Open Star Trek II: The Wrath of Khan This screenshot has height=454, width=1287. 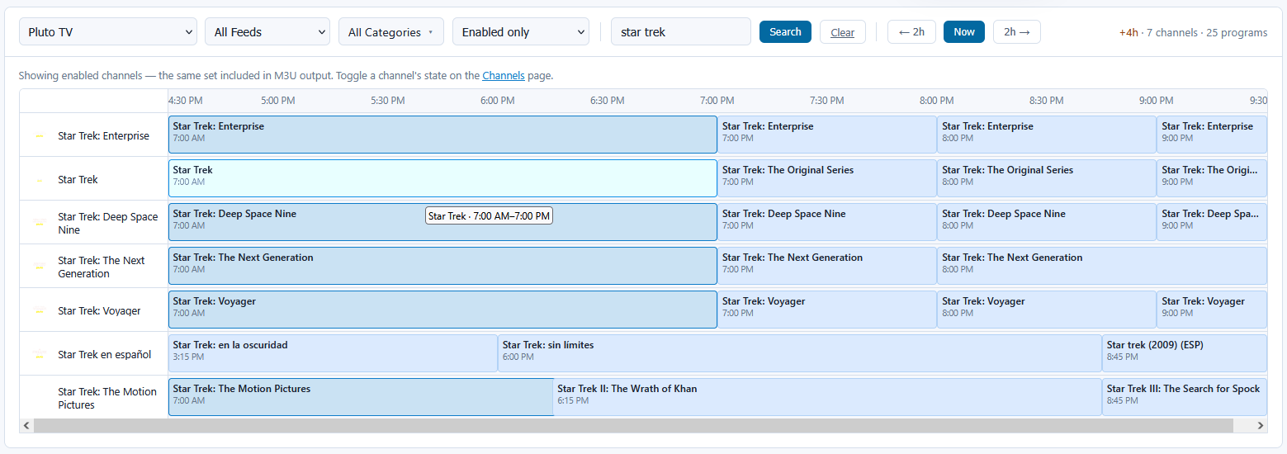coord(827,397)
